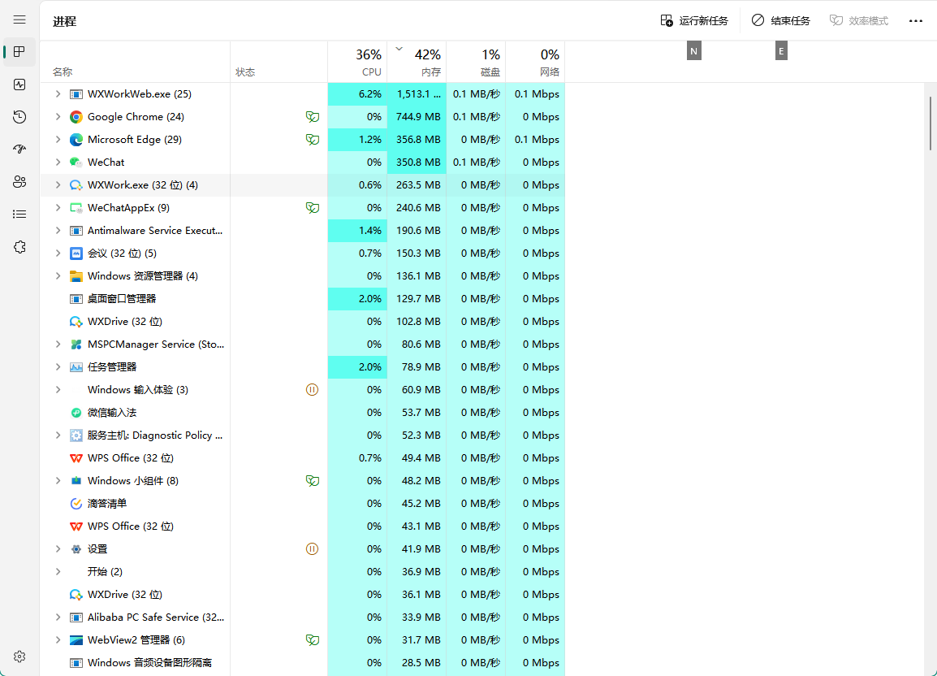Expand the Antimalware Service Executable group

click(58, 230)
